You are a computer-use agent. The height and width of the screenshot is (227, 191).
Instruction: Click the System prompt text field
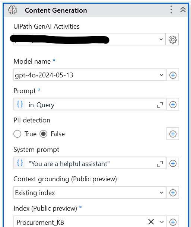coord(90,163)
